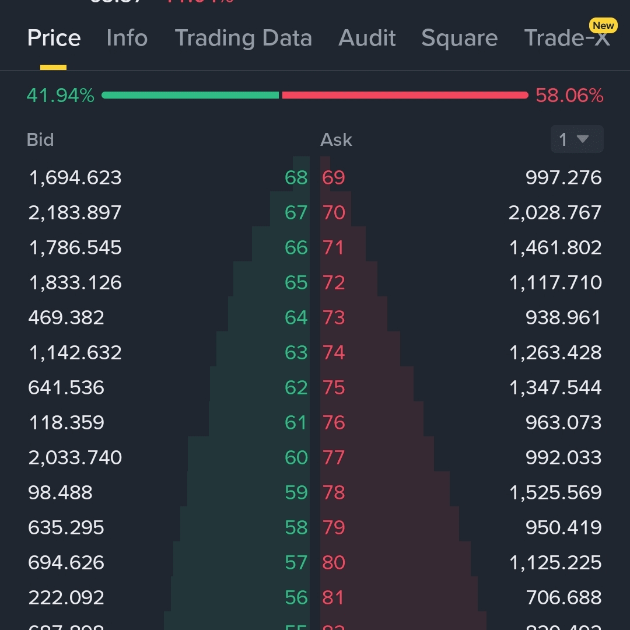Open the Info tab
Image resolution: width=630 pixels, height=630 pixels.
[127, 38]
